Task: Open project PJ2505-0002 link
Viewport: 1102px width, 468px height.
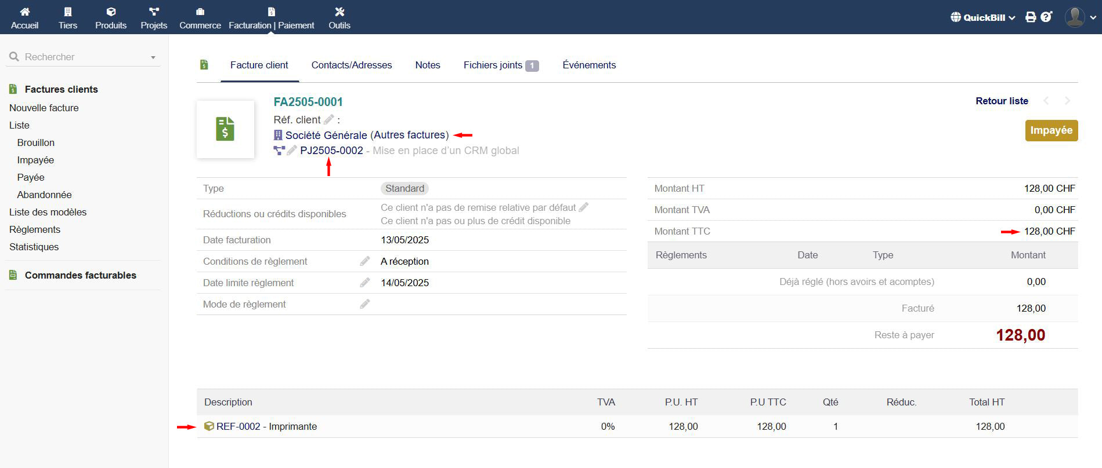Action: point(331,151)
